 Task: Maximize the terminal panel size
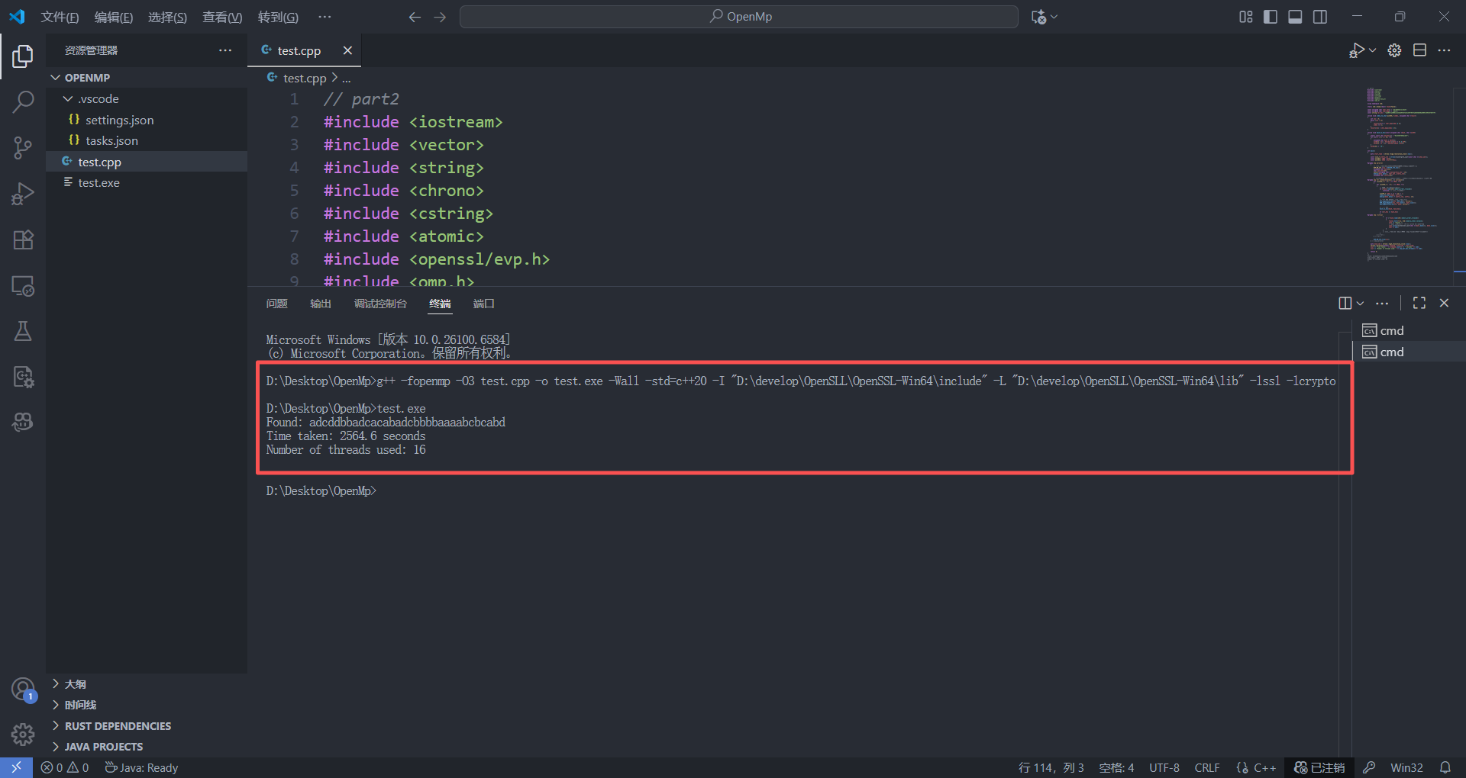1419,303
